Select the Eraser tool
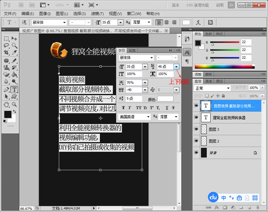The height and width of the screenshot is (212, 268). click(7, 74)
